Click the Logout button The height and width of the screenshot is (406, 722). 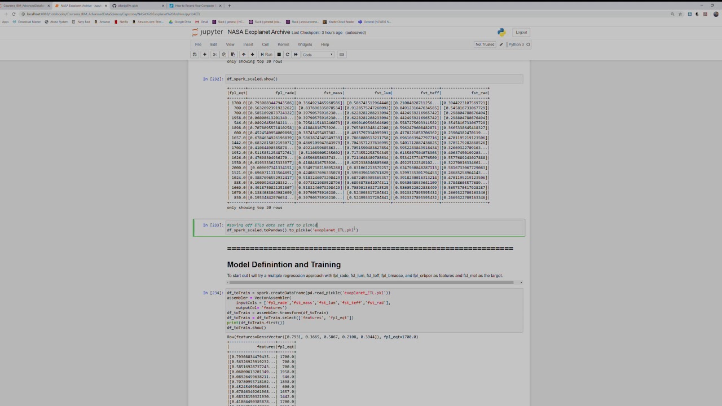pos(521,33)
